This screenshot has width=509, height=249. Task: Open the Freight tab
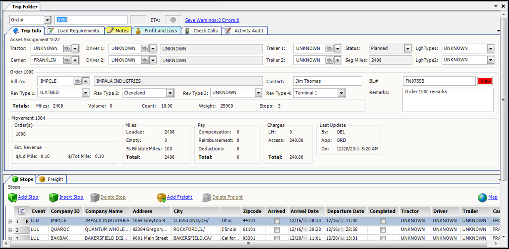[x=52, y=179]
